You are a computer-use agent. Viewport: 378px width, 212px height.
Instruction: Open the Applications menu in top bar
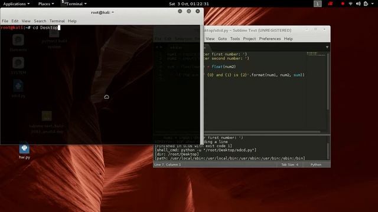click(x=16, y=4)
